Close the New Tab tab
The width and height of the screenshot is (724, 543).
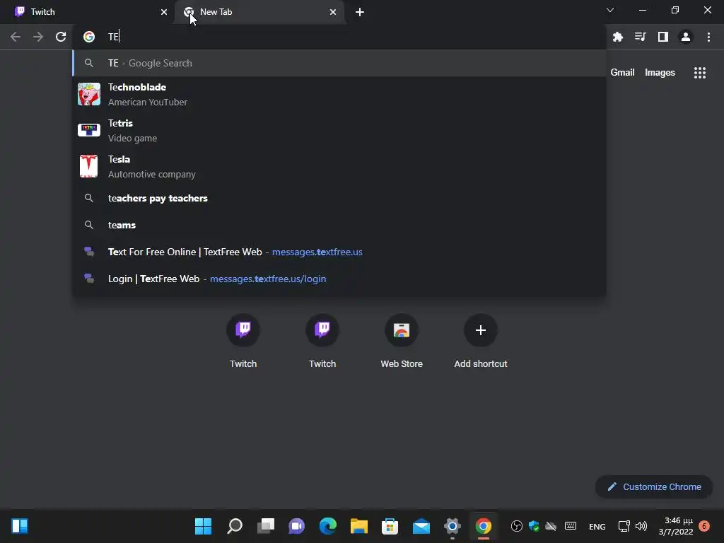(x=333, y=12)
